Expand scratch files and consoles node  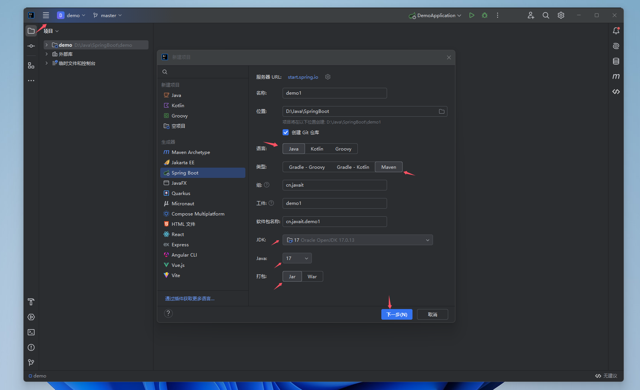(47, 63)
